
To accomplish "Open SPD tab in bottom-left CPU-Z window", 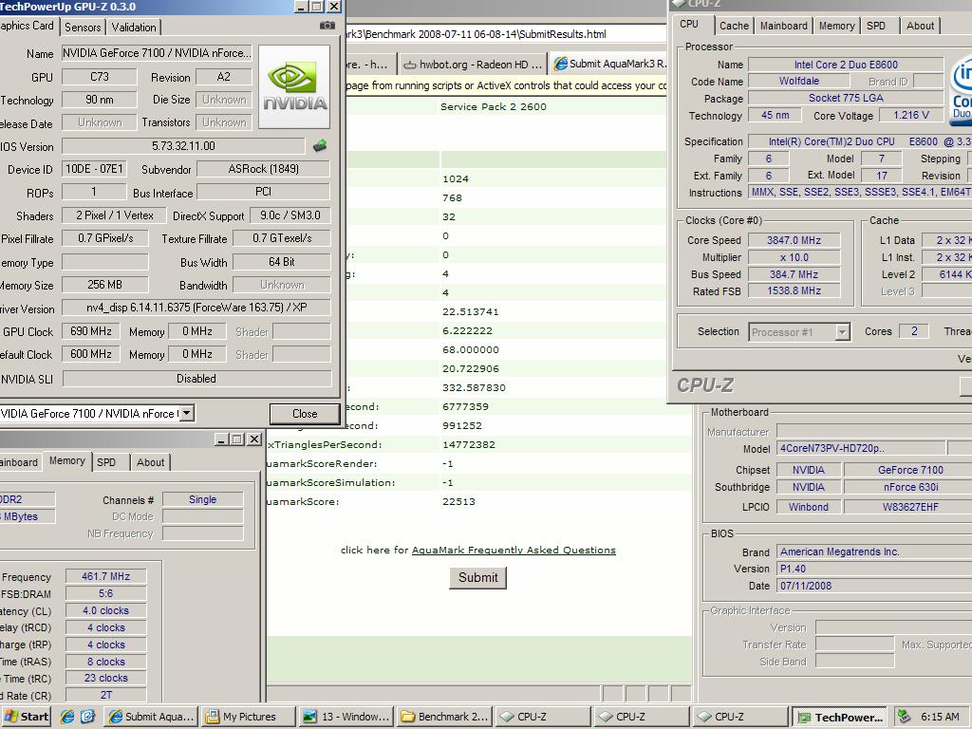I will coord(106,462).
